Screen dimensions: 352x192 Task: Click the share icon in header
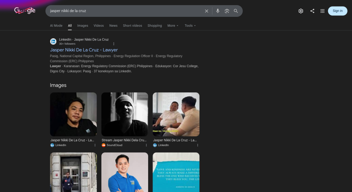pos(312,11)
